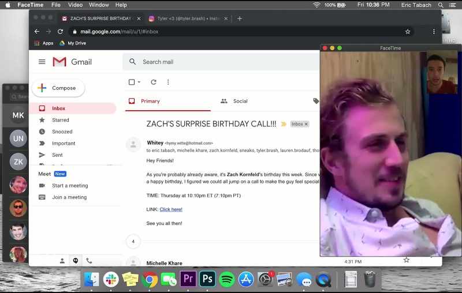Open Chrome's three-dot customize menu
The height and width of the screenshot is (293, 462).
click(x=434, y=32)
